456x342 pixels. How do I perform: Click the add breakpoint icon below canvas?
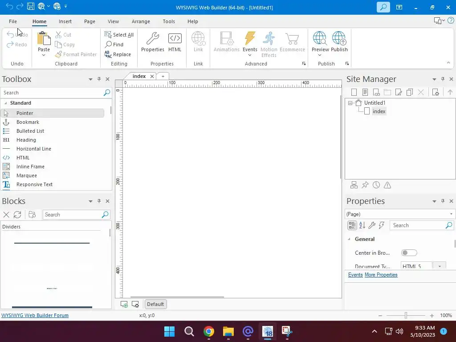[124, 304]
